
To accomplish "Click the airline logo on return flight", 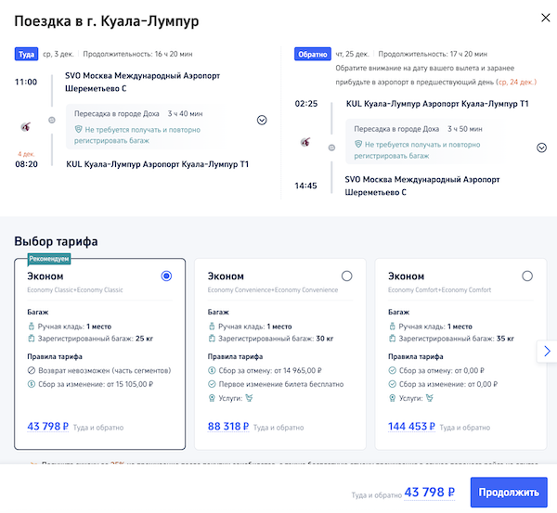I will pyautogui.click(x=304, y=142).
